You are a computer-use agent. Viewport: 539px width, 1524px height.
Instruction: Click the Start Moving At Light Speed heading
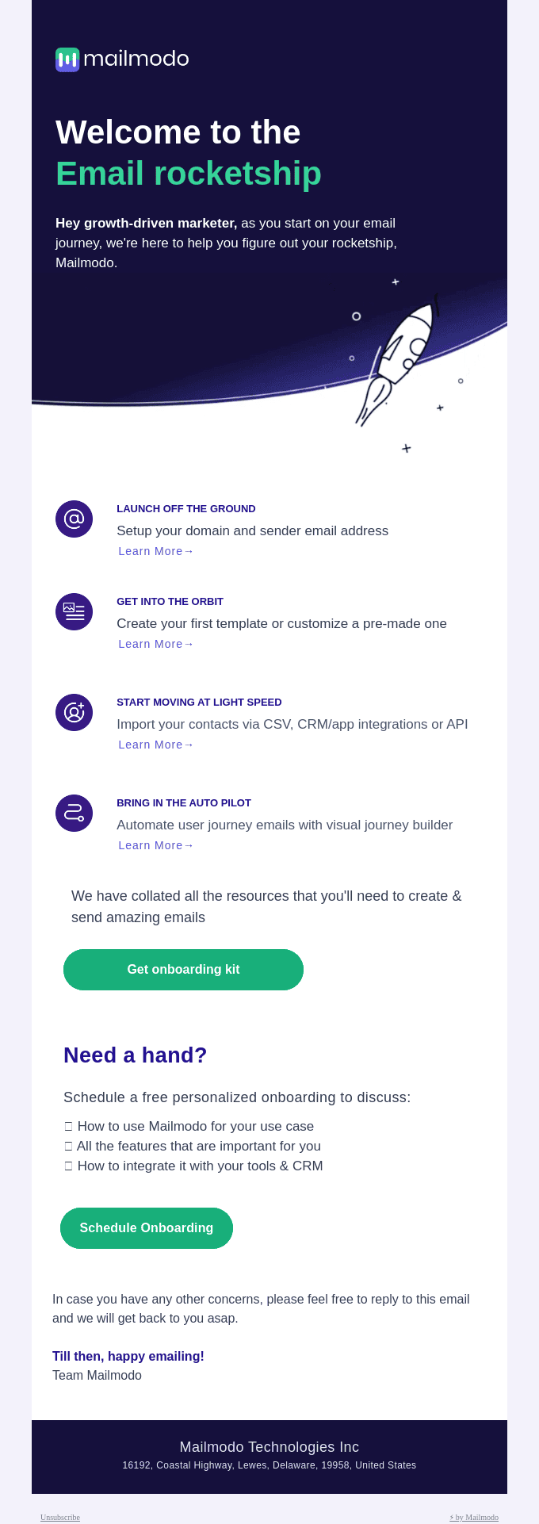(199, 702)
